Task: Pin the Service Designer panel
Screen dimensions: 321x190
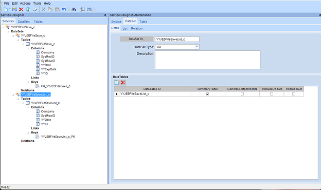Action: click(x=105, y=15)
